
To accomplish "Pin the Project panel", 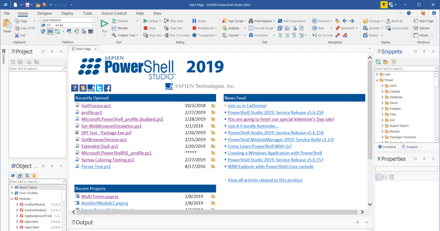I will coord(52,51).
